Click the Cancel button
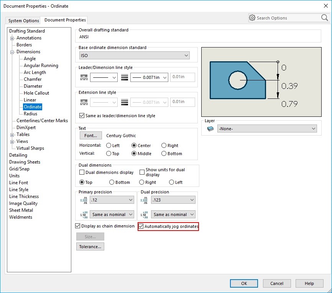The image size is (332, 293). click(x=277, y=283)
